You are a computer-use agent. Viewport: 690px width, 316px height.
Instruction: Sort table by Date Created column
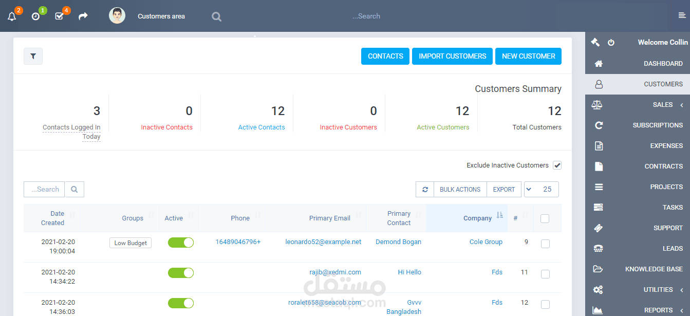coord(52,218)
